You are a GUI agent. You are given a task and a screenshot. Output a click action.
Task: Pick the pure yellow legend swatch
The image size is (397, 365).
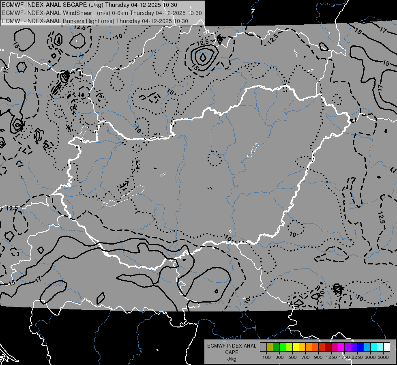point(296,347)
